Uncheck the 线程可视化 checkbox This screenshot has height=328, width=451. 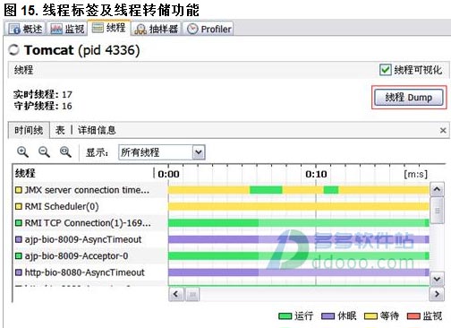pos(385,70)
